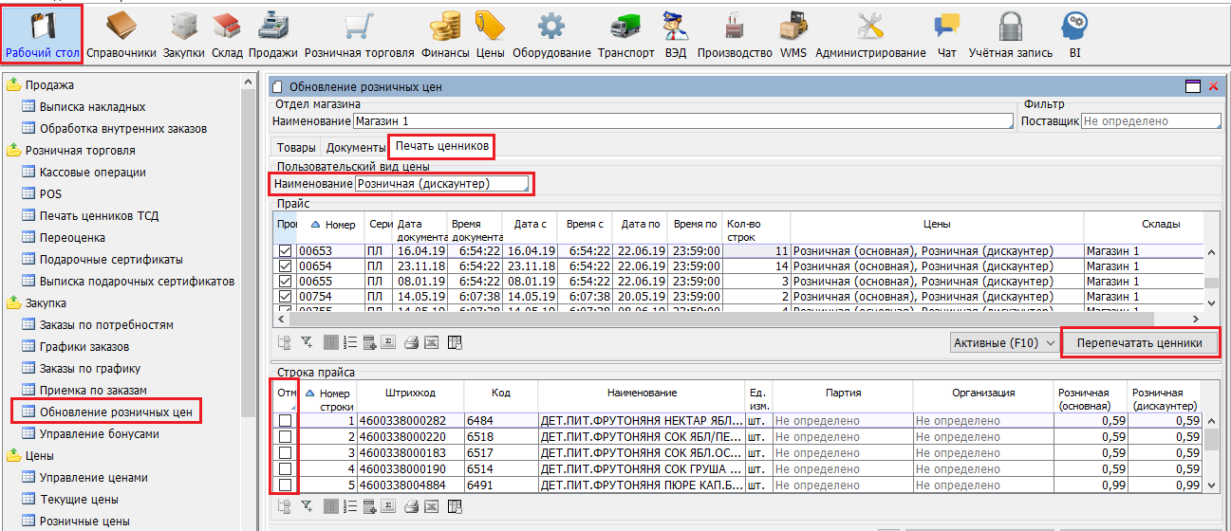Image resolution: width=1231 pixels, height=531 pixels.
Task: Switch to the Документы tab
Action: (355, 147)
